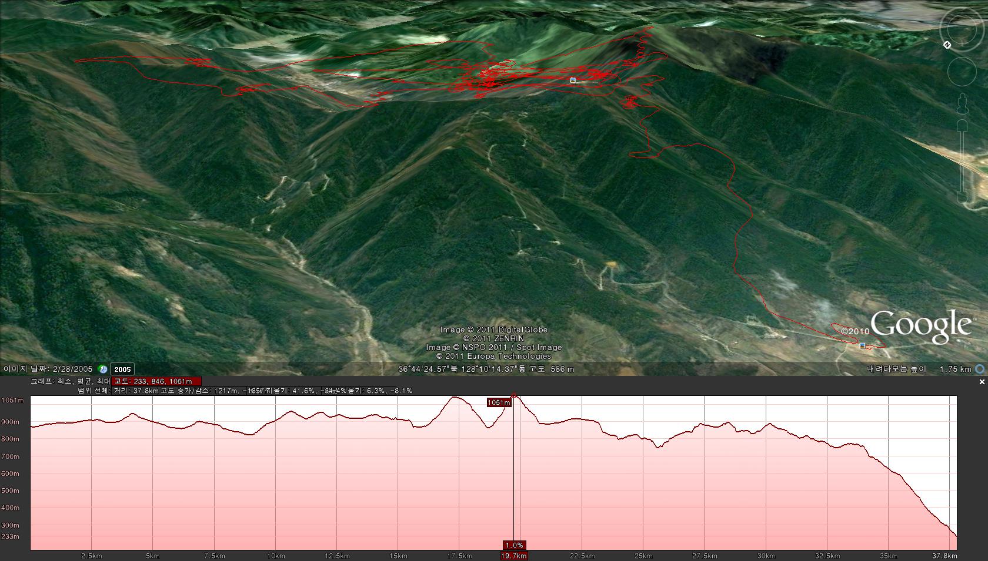Select the Street View pegman icon
The image size is (988, 561).
point(963,105)
